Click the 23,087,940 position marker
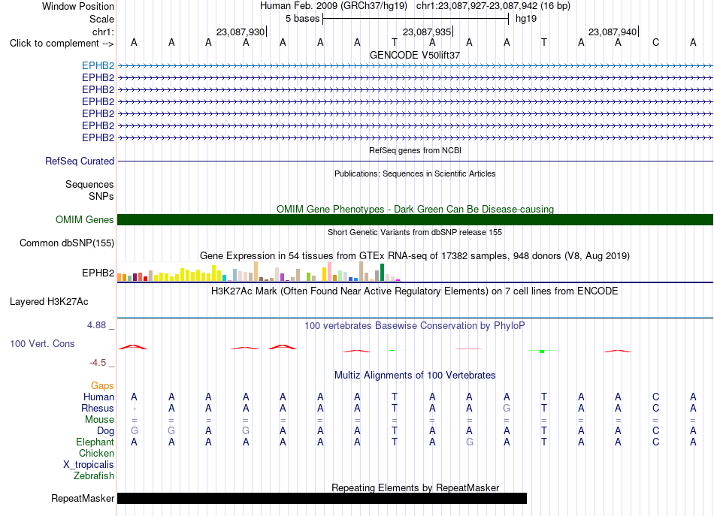Screen dimensions: 714x516 click(x=613, y=32)
